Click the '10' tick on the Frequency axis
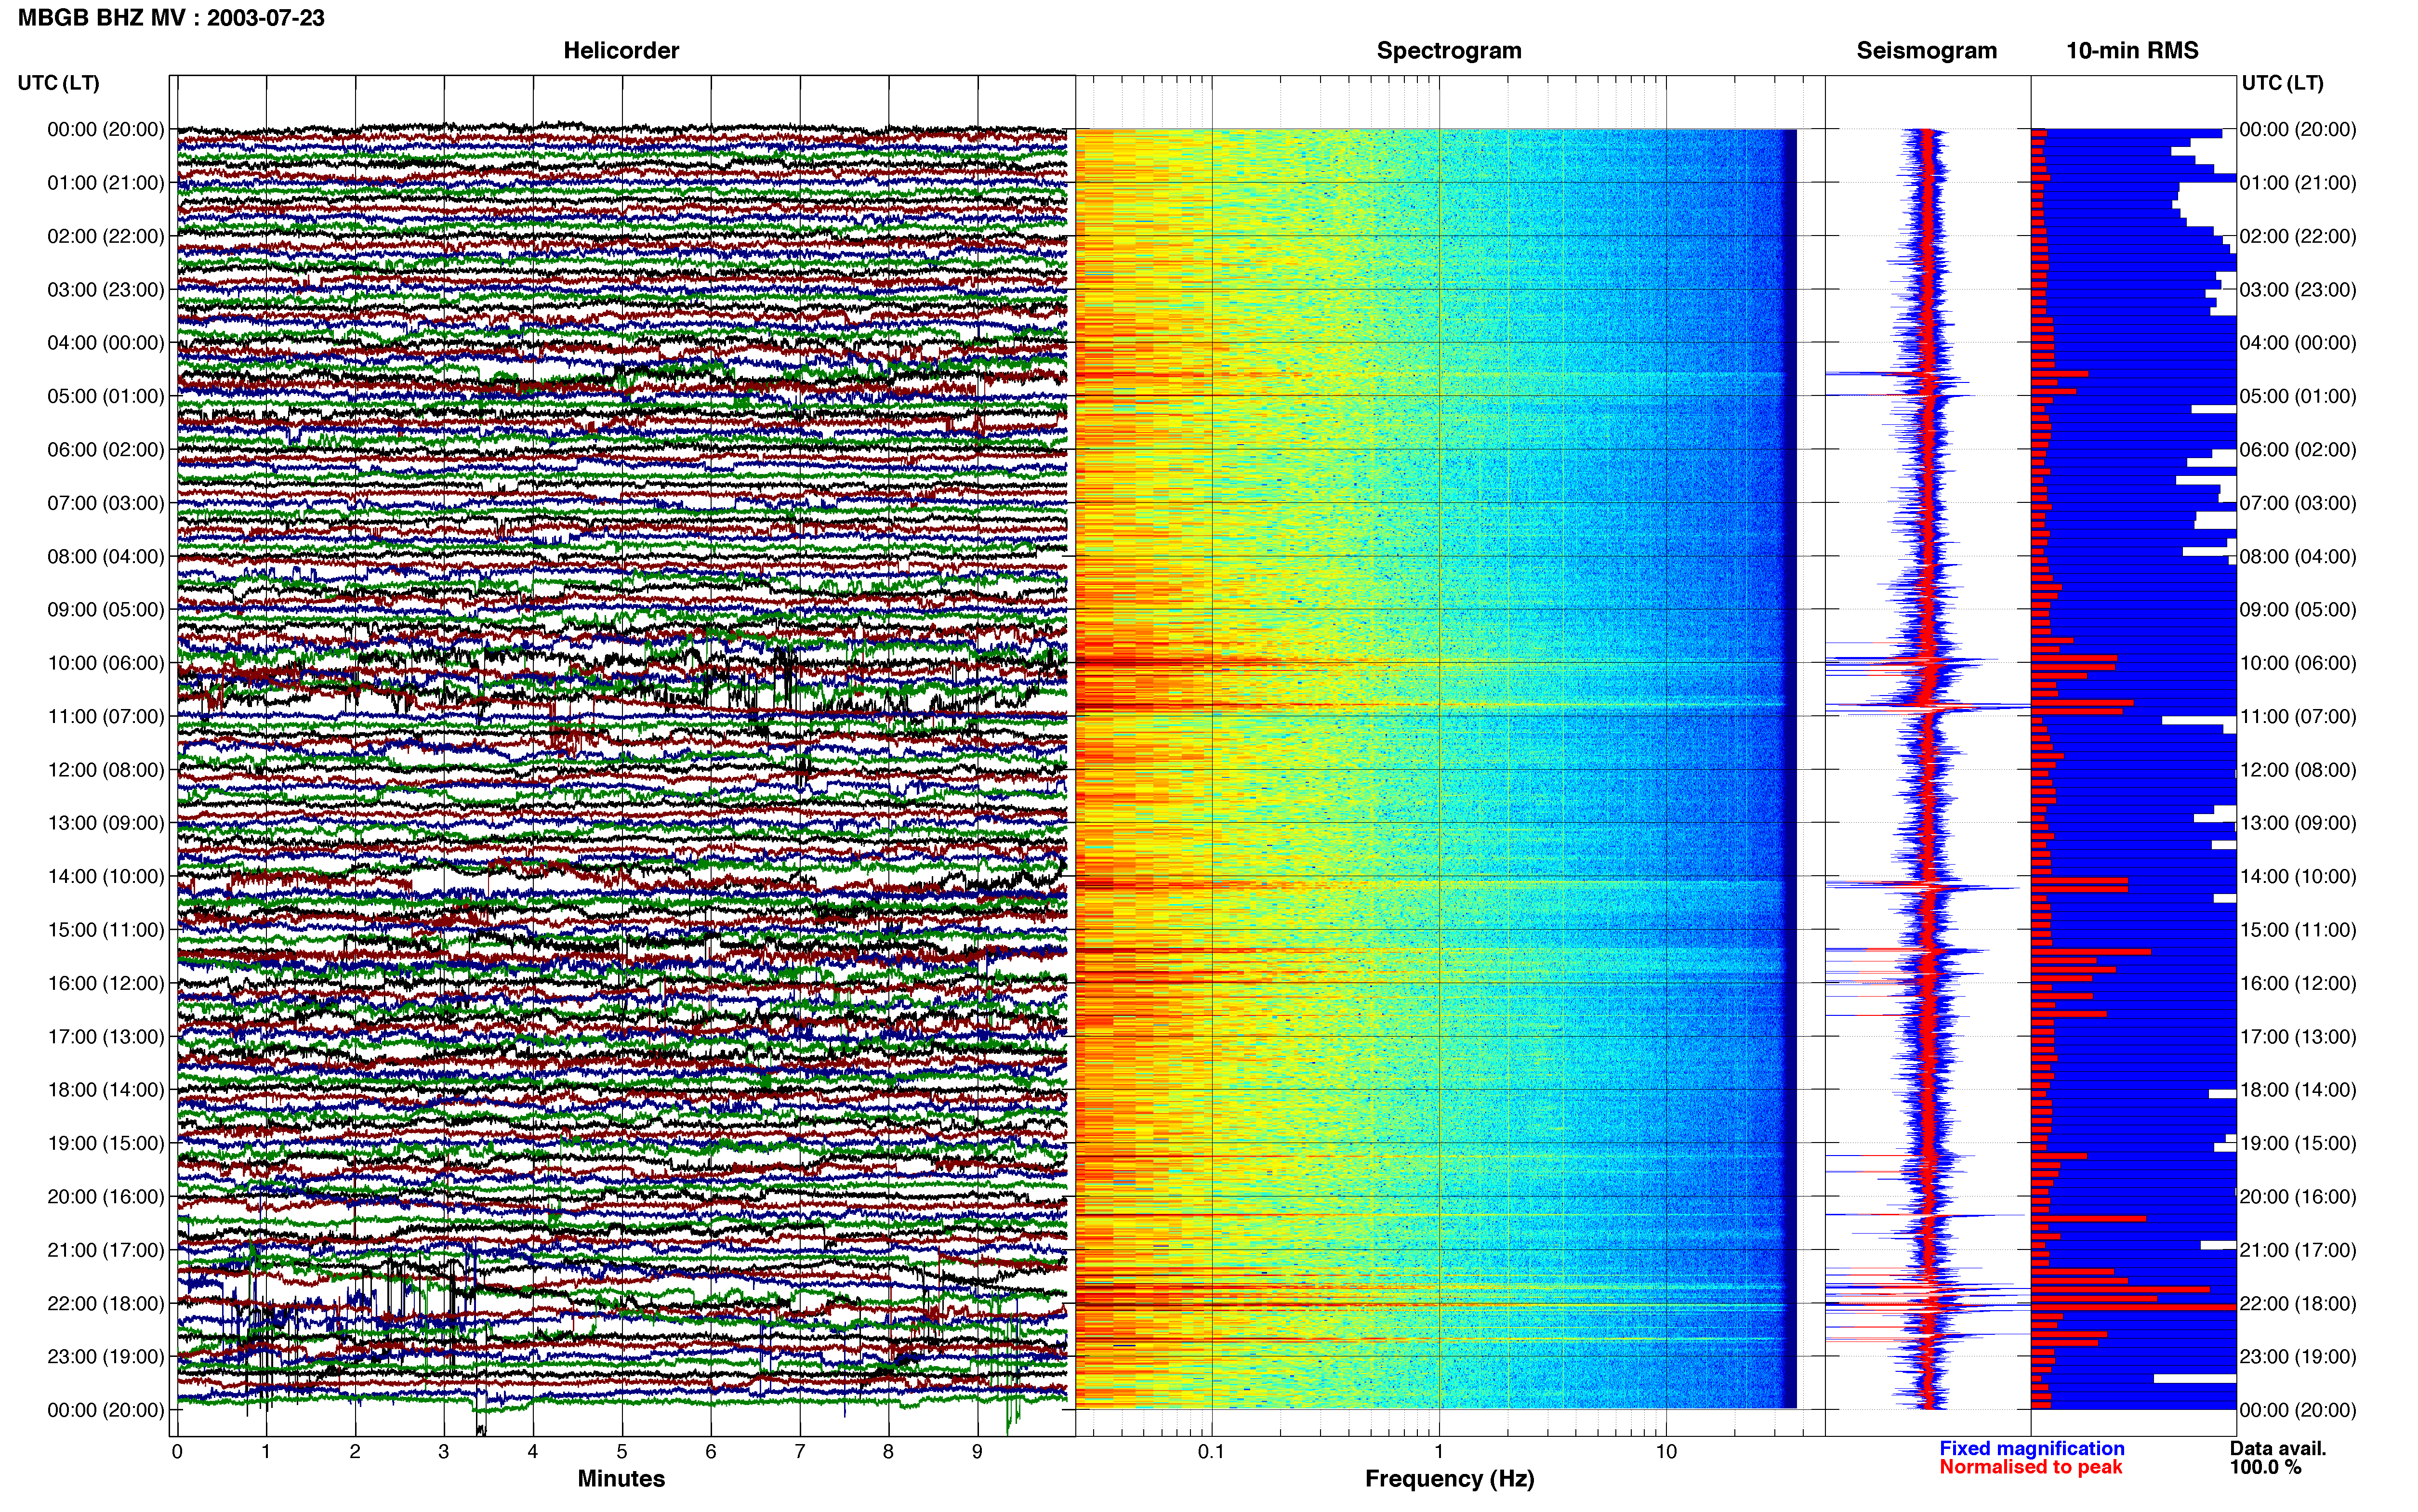2418x1512 pixels. [x=1666, y=1452]
